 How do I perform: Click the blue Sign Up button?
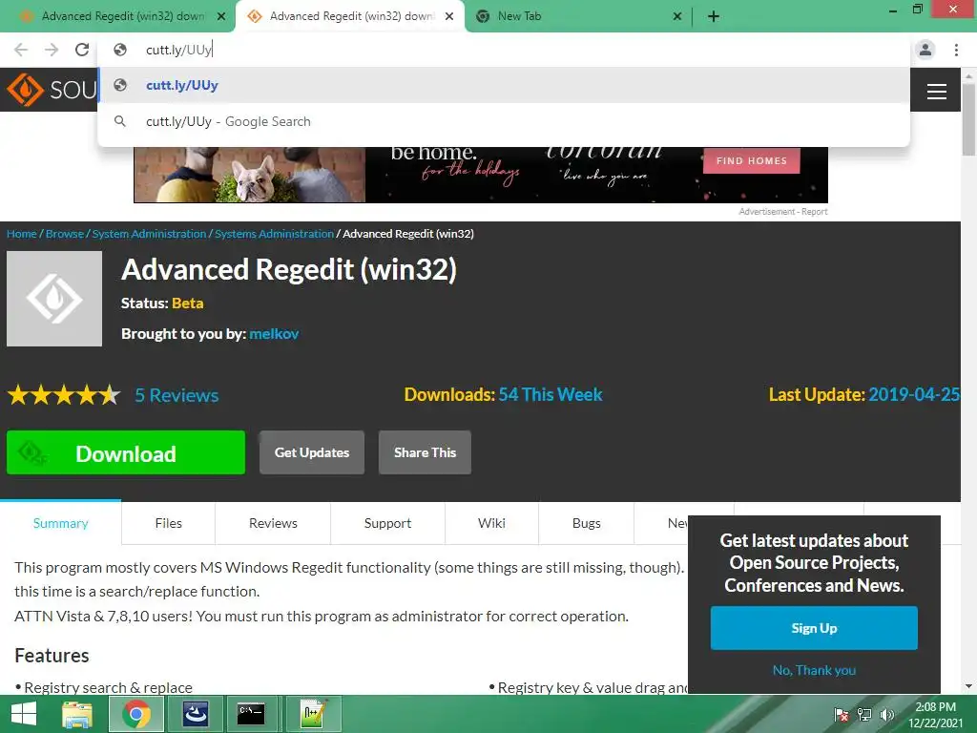coord(814,628)
